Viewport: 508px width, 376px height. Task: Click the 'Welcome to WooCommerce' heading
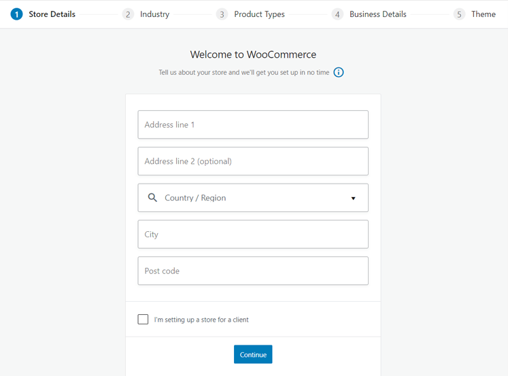pyautogui.click(x=253, y=54)
